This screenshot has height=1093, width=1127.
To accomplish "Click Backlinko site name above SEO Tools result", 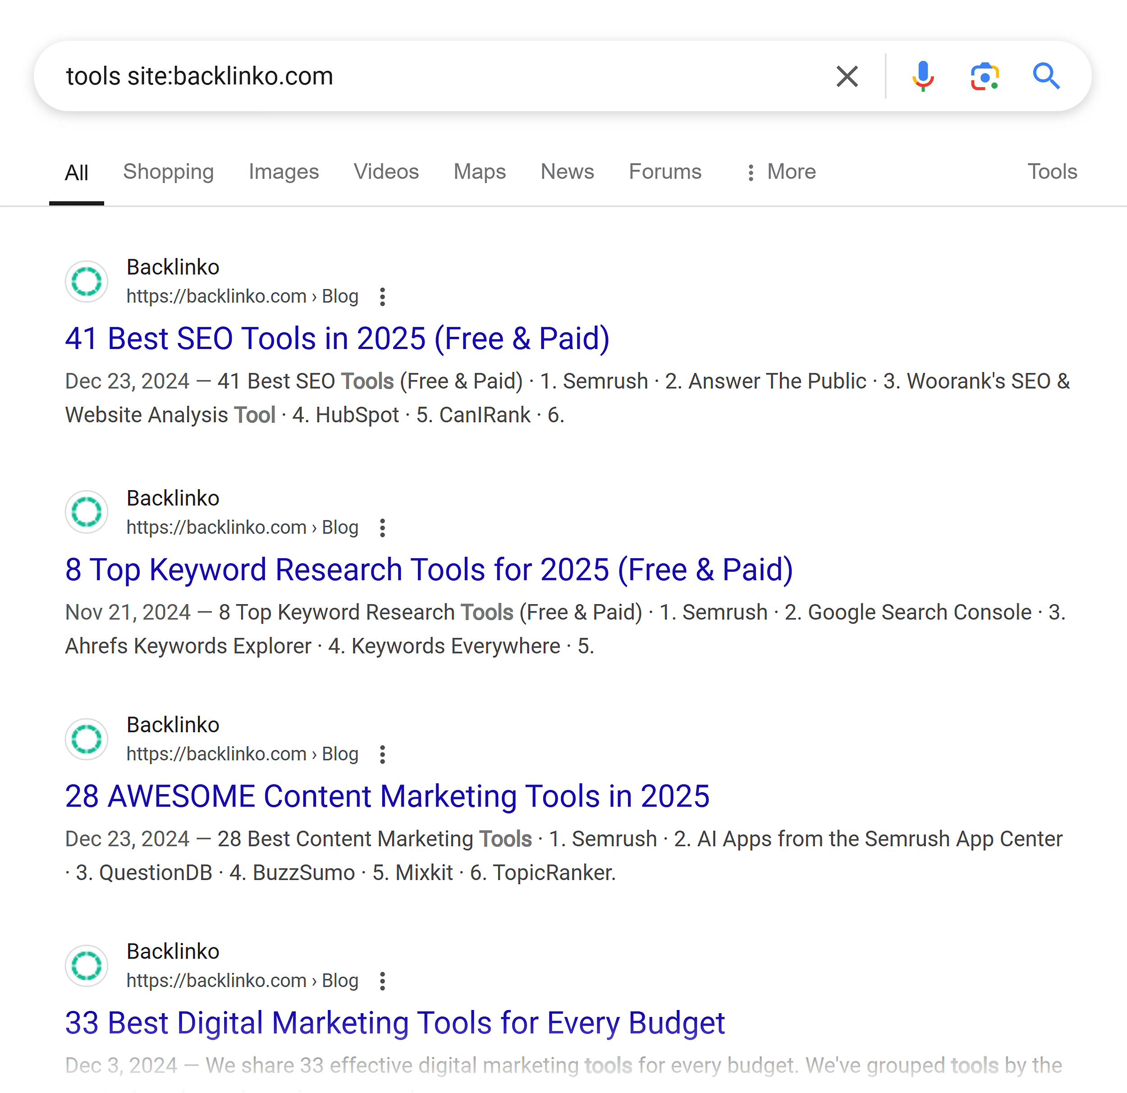I will [x=173, y=267].
